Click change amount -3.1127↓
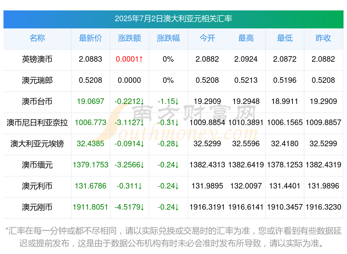The image size is (347, 254). pyautogui.click(x=129, y=122)
